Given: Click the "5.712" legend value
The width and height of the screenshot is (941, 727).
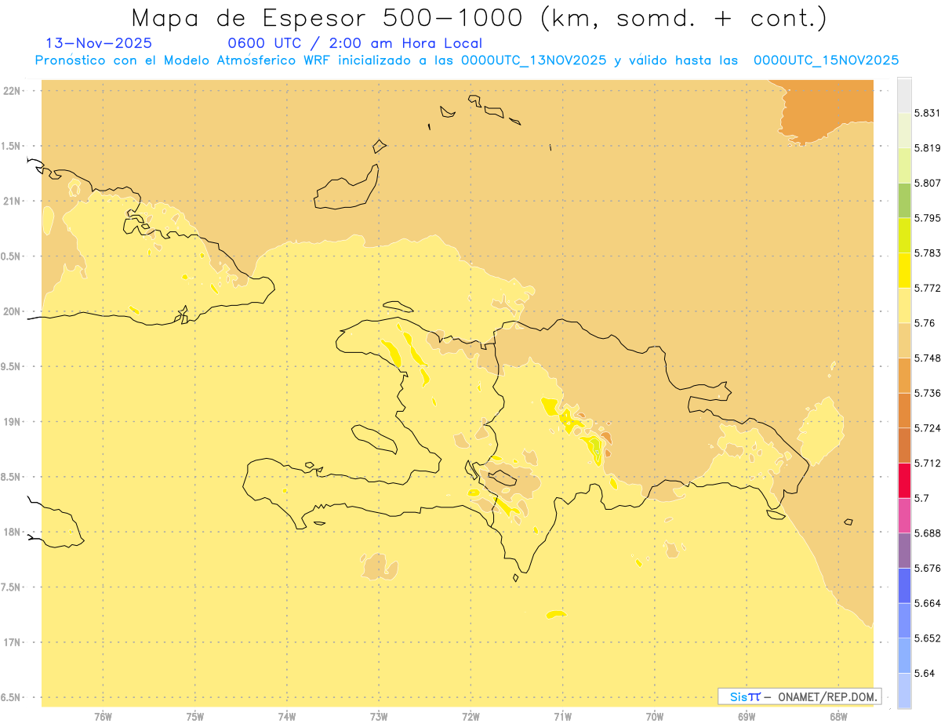Looking at the screenshot, I should (x=928, y=463).
